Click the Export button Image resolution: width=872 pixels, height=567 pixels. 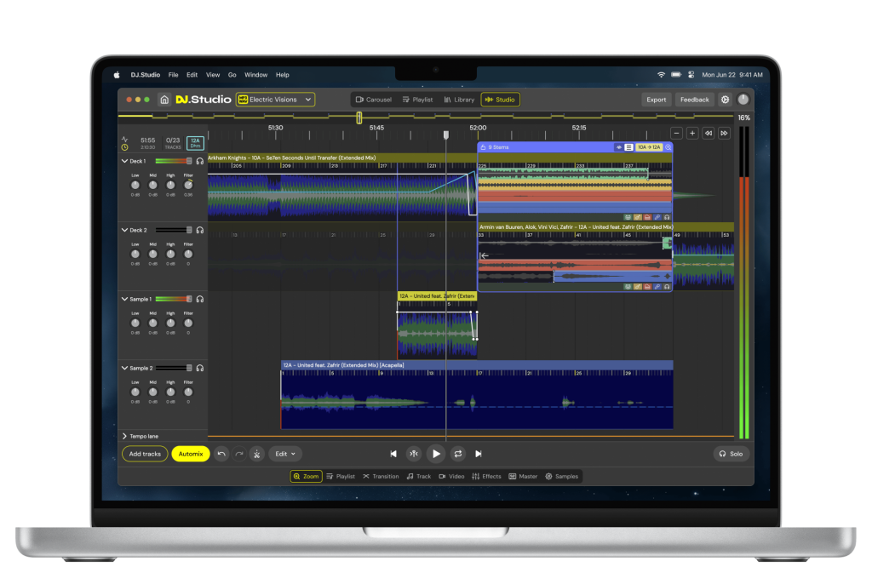656,99
